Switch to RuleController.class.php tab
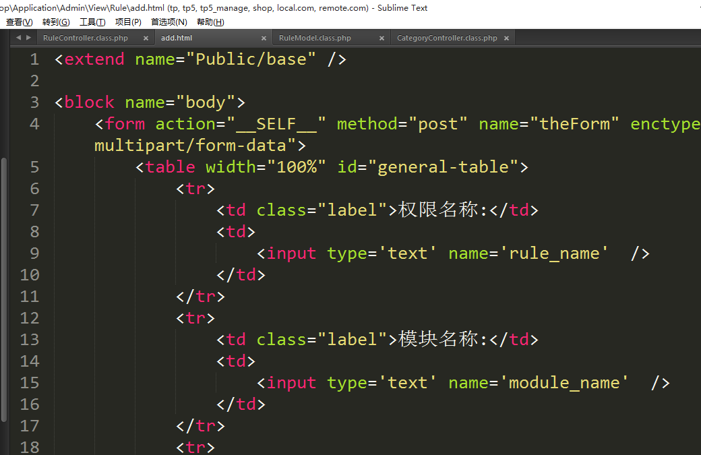Viewport: 701px width, 455px height. tap(86, 38)
